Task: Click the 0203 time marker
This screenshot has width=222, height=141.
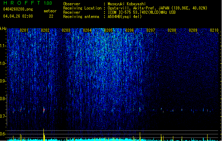Action: (x=66, y=30)
